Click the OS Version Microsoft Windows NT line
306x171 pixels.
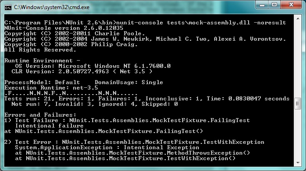tap(93, 66)
